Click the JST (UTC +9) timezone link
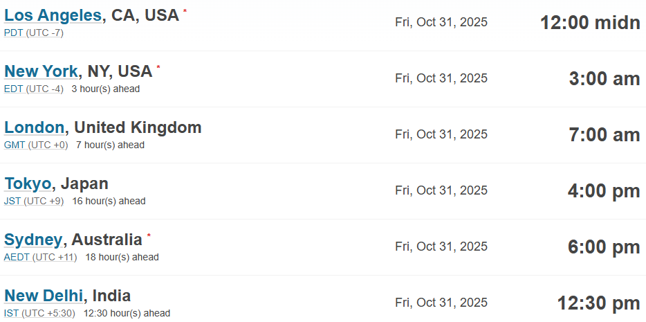 [34, 201]
